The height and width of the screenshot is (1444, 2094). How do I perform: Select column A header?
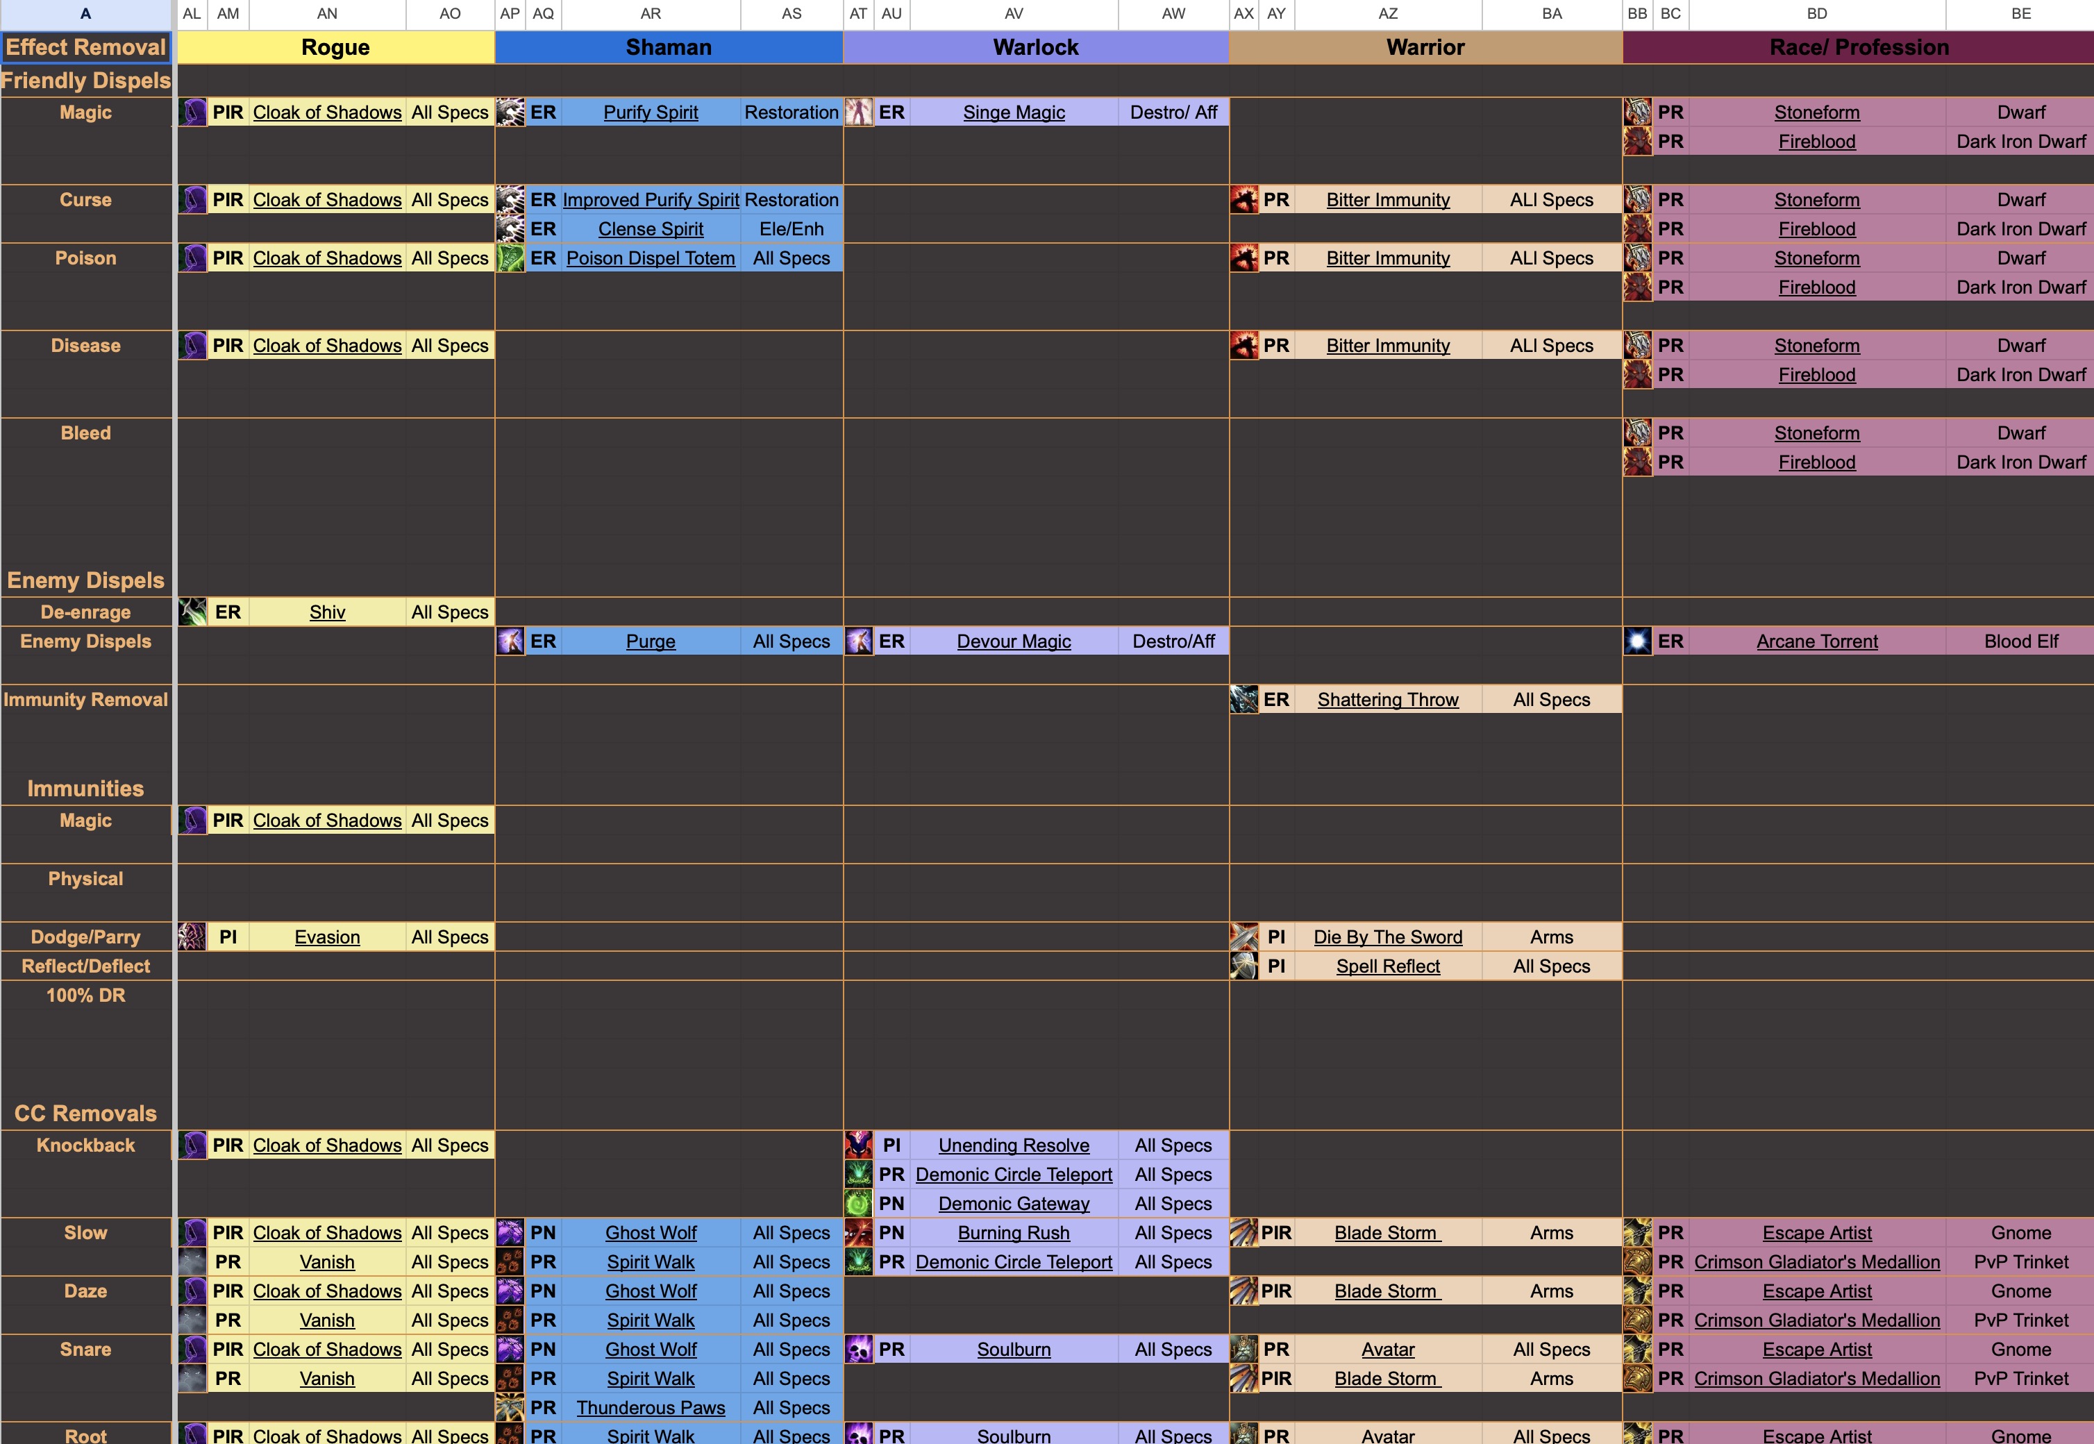pyautogui.click(x=85, y=14)
